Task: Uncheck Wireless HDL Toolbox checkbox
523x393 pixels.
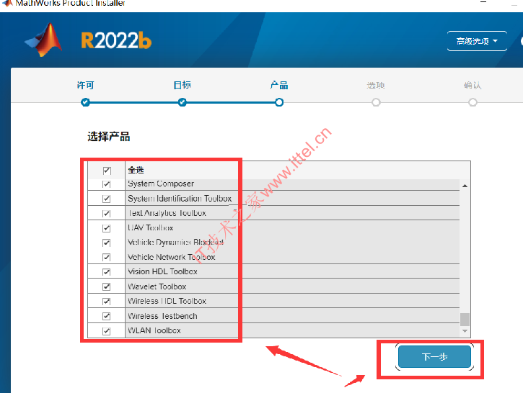Action: click(106, 301)
